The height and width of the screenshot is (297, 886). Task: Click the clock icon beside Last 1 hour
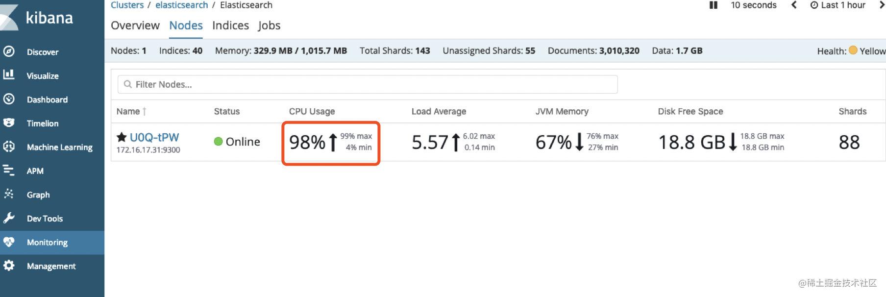click(814, 5)
